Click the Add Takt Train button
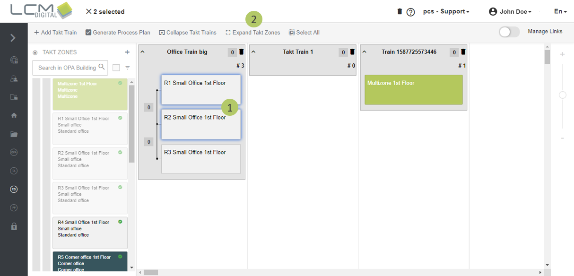The width and height of the screenshot is (574, 276). (x=55, y=33)
